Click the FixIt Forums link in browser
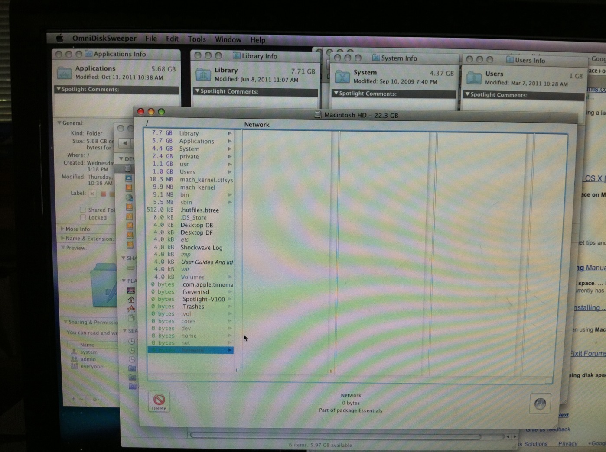The image size is (606, 452). point(588,353)
